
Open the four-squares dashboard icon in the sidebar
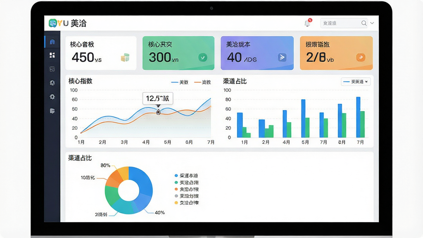(52, 55)
